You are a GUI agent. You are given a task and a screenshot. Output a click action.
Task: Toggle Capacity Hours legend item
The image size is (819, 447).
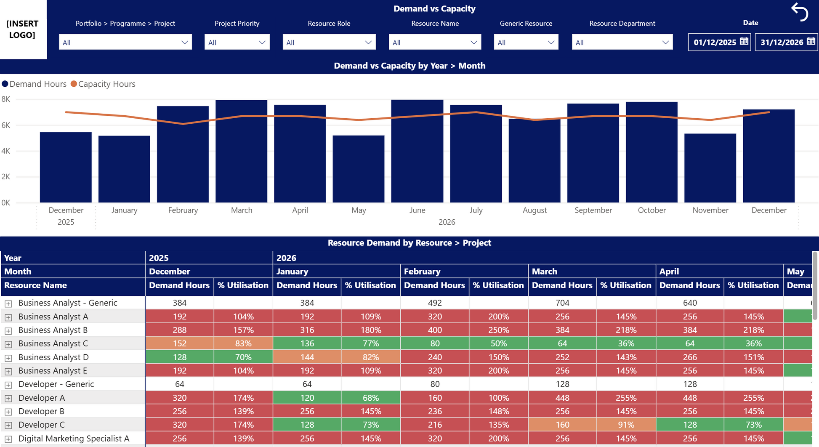103,84
